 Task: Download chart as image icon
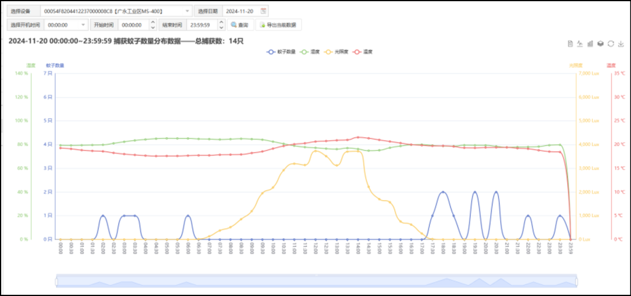(x=620, y=44)
